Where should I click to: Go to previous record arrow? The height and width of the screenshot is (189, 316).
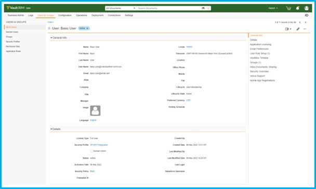300,22
